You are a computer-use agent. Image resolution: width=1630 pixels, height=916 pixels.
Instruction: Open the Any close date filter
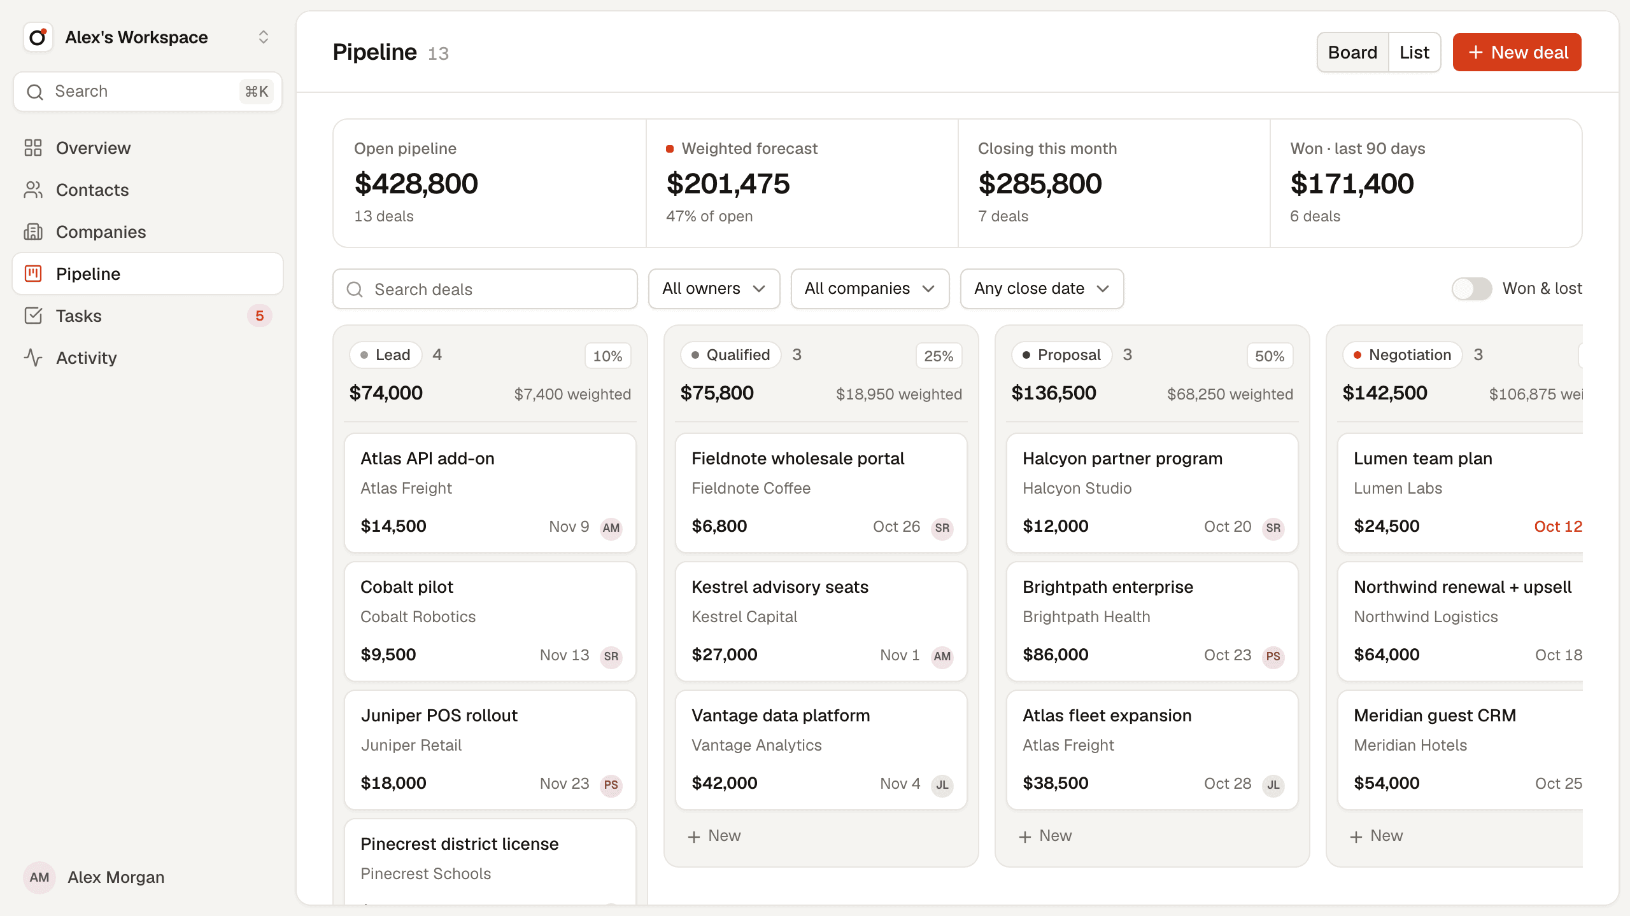1042,289
